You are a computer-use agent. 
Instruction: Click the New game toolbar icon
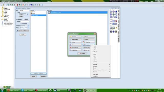coord(1,5)
